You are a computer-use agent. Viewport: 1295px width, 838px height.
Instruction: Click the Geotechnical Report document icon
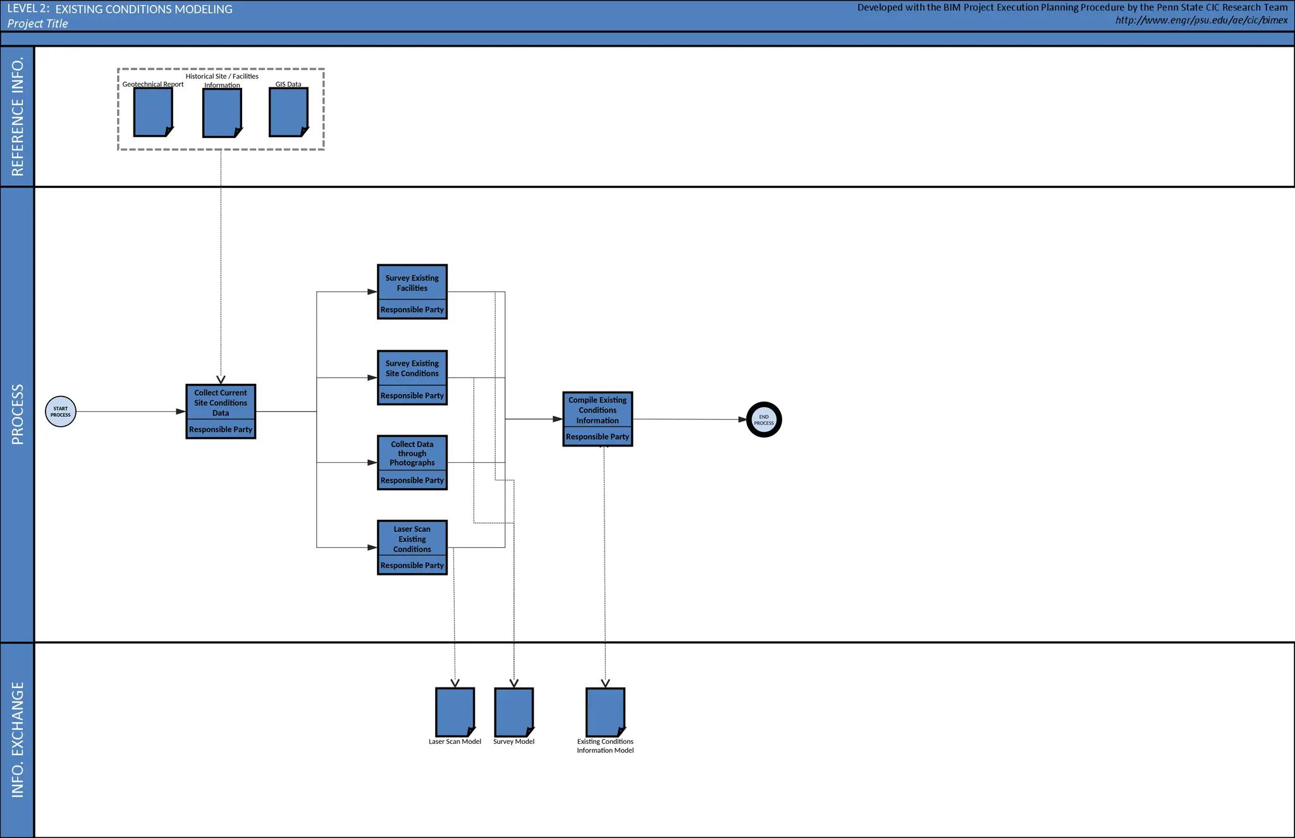point(152,112)
